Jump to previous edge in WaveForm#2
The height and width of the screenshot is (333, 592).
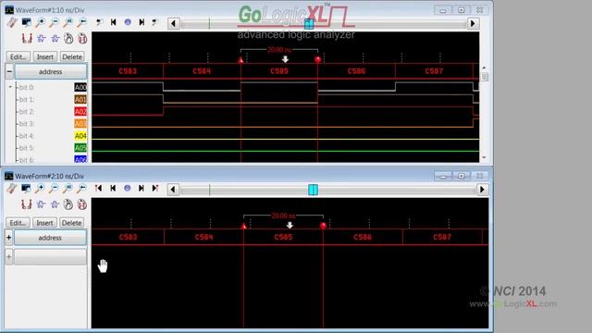113,188
